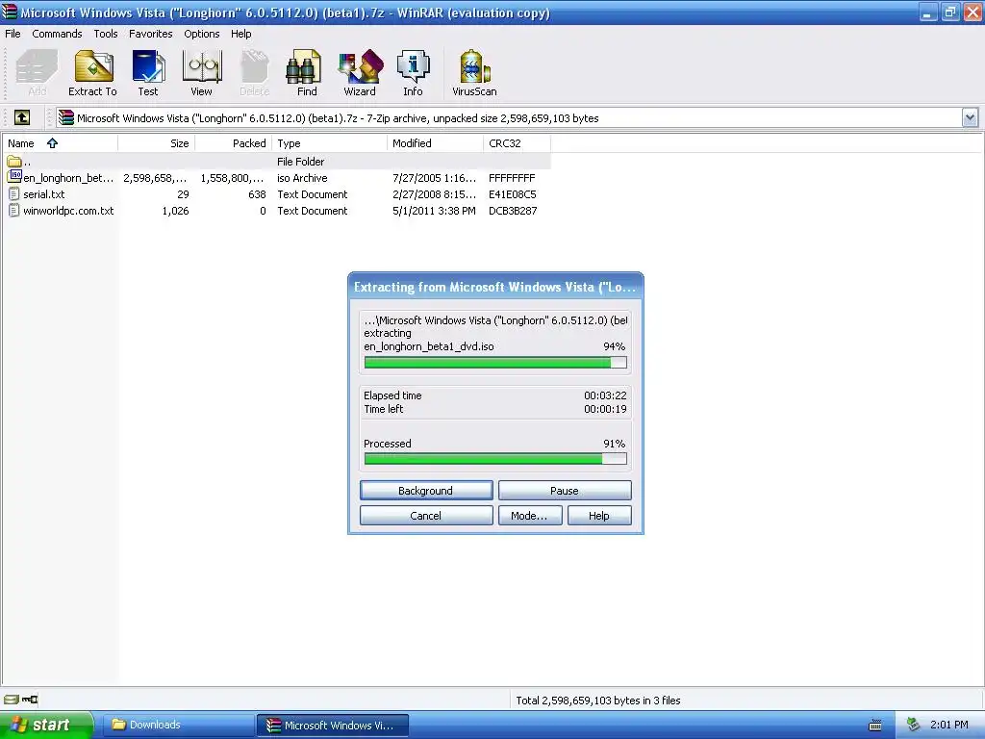Click the Find binoculars icon
Image resolution: width=985 pixels, height=739 pixels.
(301, 67)
